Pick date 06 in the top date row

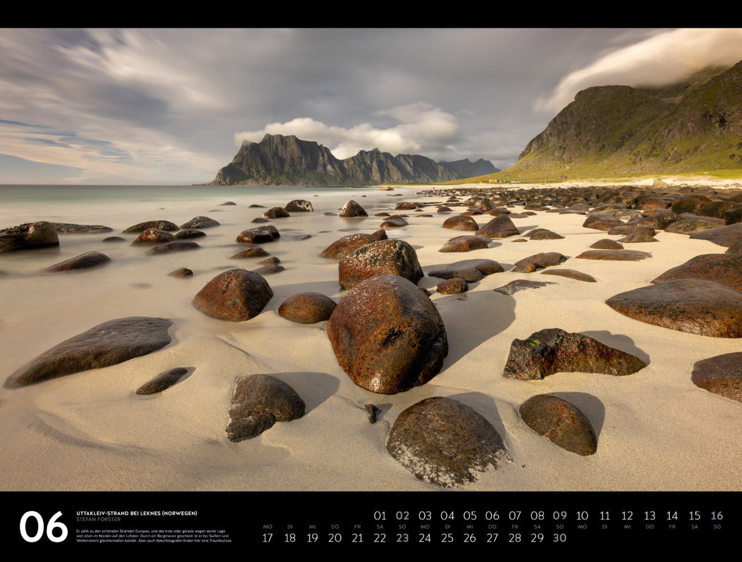pyautogui.click(x=492, y=515)
